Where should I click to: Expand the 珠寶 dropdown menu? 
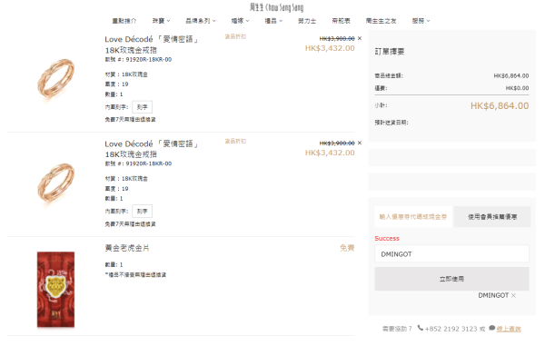point(161,21)
